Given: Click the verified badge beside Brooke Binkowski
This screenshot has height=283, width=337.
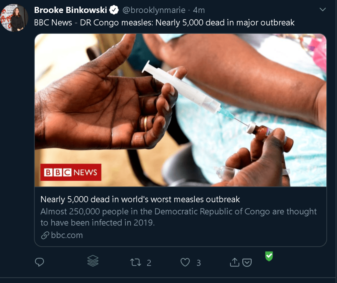Looking at the screenshot, I should (114, 10).
